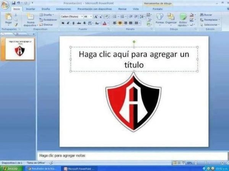Open the Diseño layout dropdown in Diapositivas group
The height and width of the screenshot is (171, 229).
point(47,15)
